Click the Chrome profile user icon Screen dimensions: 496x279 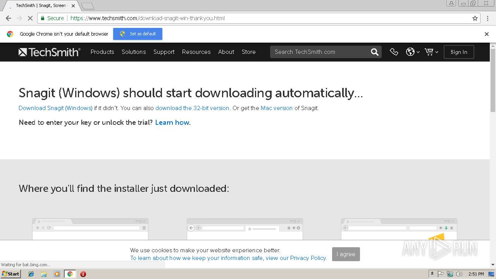pos(451,3)
